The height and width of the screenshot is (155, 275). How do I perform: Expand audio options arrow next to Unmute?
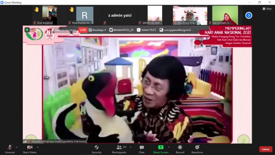(x=17, y=147)
